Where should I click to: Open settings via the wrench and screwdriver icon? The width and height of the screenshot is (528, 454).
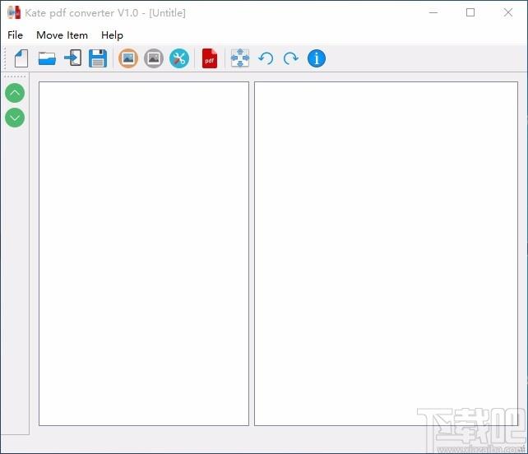[x=179, y=58]
